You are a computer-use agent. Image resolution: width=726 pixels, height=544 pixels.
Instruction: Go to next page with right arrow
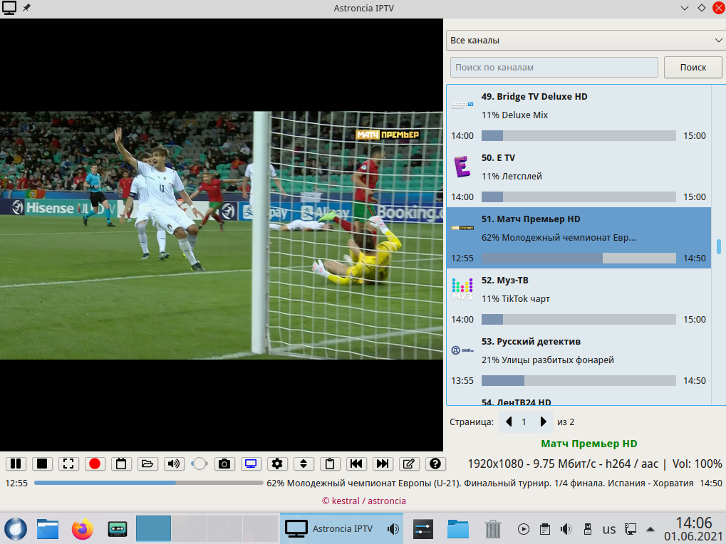click(x=543, y=422)
